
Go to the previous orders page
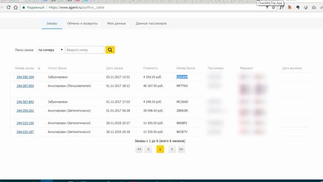click(148, 149)
